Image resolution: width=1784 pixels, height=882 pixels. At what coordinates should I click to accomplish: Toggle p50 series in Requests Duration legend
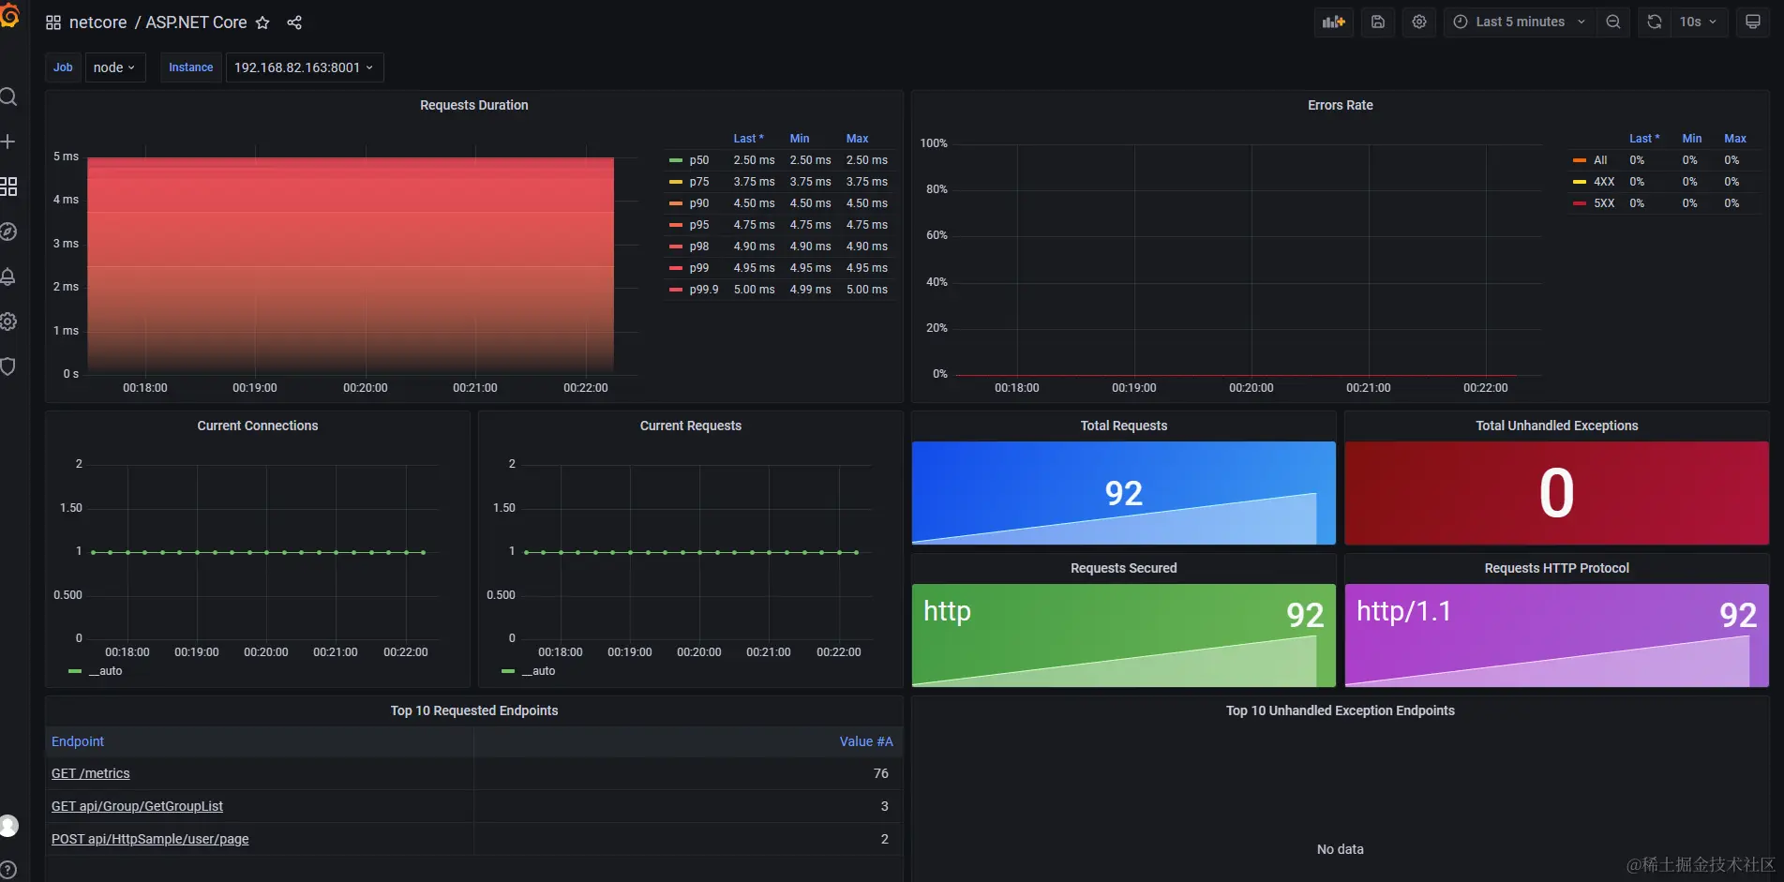(x=699, y=160)
